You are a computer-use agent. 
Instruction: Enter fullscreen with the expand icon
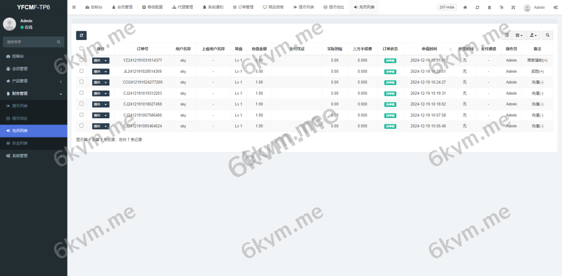point(513,7)
